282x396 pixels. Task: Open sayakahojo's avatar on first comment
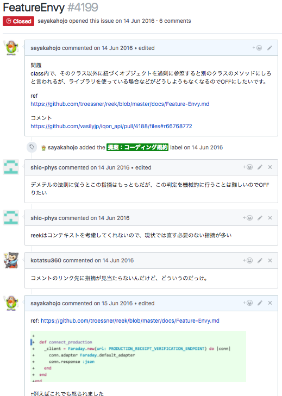tap(11, 48)
